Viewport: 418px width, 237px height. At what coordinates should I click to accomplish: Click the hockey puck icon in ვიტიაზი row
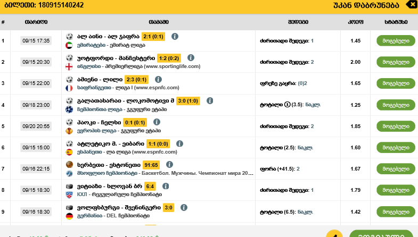[69, 187]
